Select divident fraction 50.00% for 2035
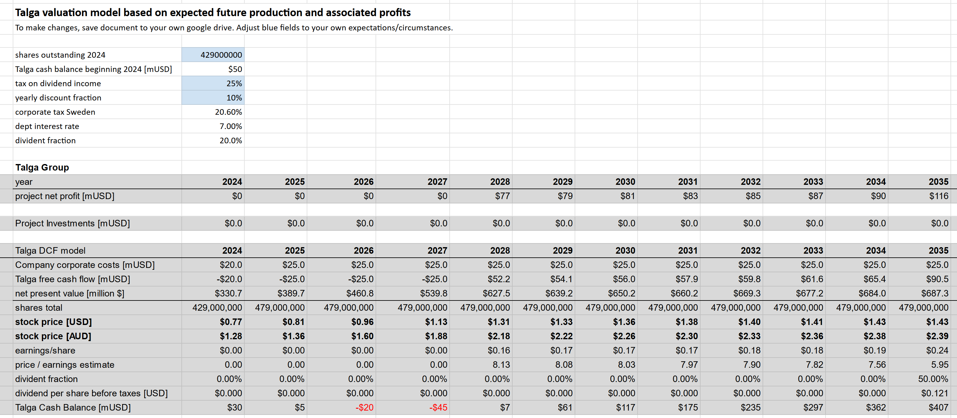The height and width of the screenshot is (418, 957). click(x=919, y=379)
